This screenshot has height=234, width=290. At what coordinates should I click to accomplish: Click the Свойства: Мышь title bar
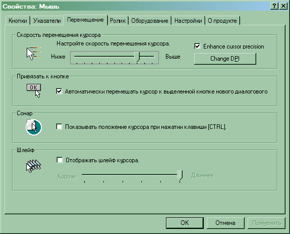click(135, 6)
